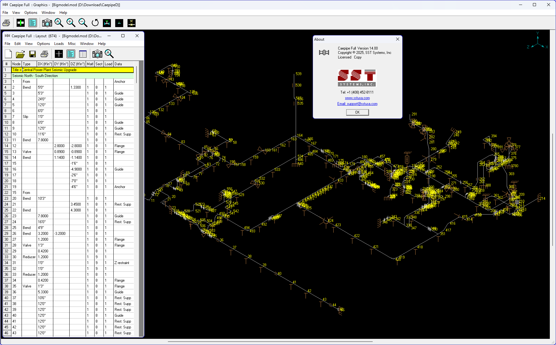This screenshot has width=556, height=345.
Task: Click the Viewpoint camera in Layout toolbar
Action: 97,54
